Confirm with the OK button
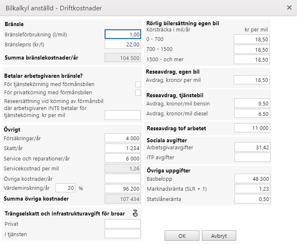The image size is (297, 244). pos(182,236)
